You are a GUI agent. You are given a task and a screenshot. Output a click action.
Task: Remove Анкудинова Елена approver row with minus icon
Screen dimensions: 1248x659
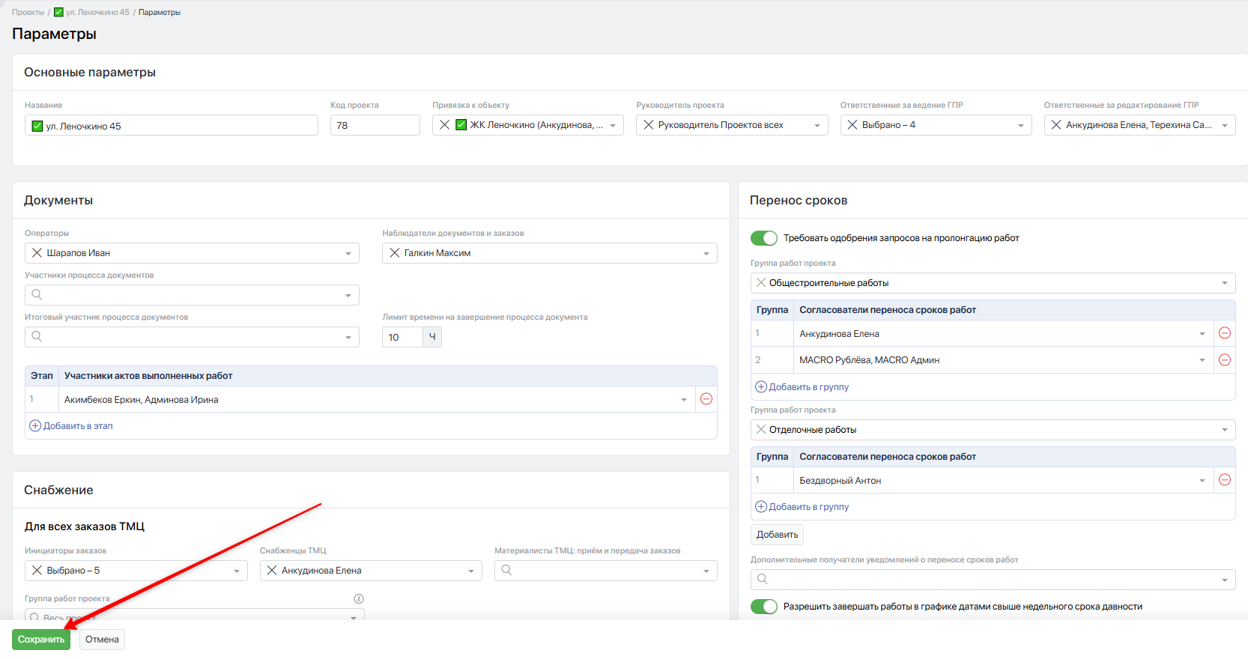(x=1225, y=333)
